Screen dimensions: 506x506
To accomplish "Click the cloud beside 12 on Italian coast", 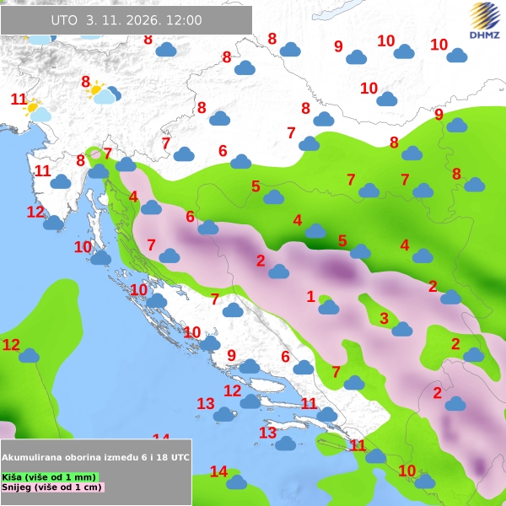I will [x=29, y=355].
